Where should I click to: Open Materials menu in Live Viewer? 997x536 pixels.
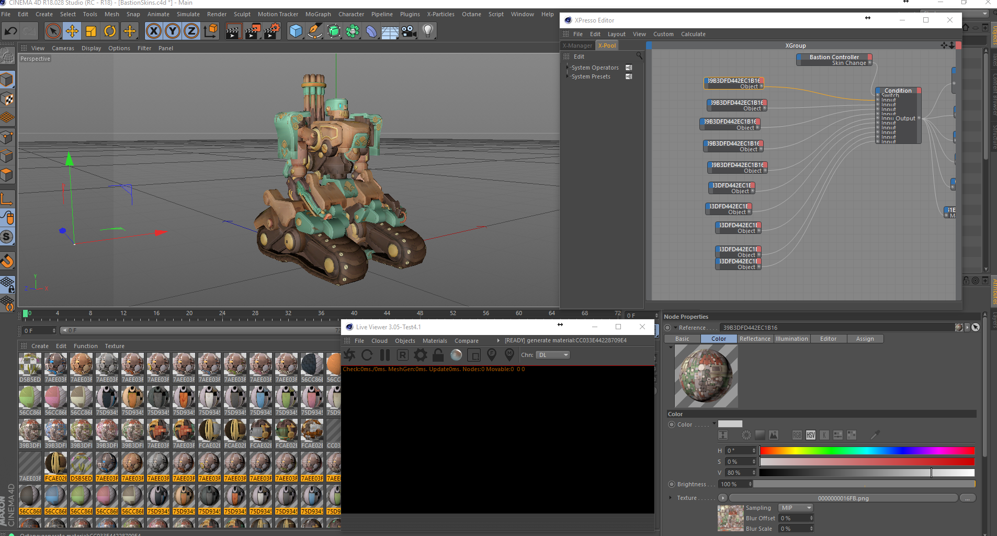pos(435,341)
